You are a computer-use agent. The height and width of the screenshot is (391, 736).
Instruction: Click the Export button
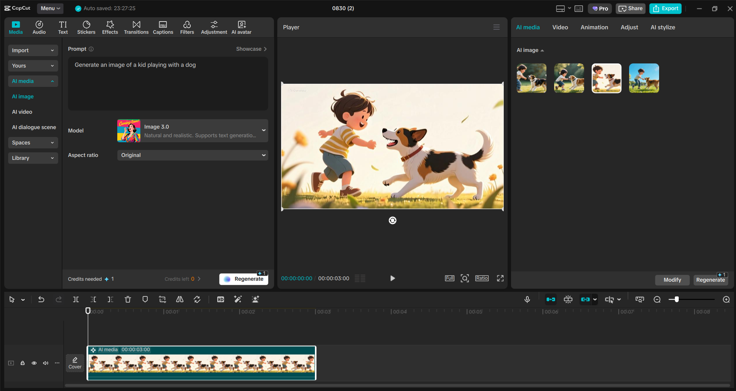tap(665, 8)
